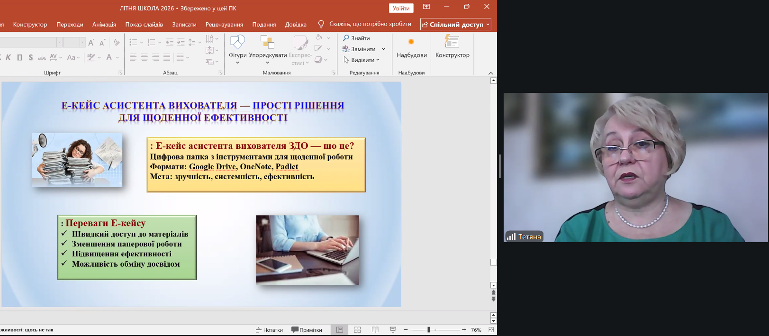Open the Упорядкувати arrange menu
The image size is (769, 336).
point(268,50)
